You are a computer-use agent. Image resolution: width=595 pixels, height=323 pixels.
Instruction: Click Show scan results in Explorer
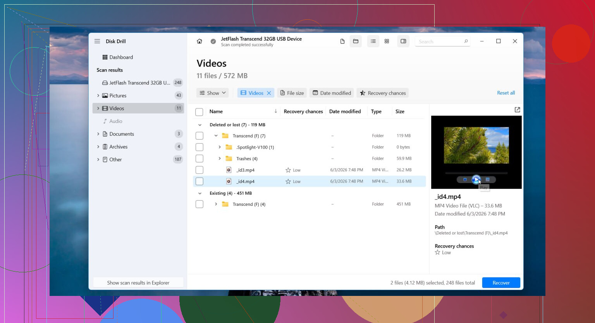tap(138, 283)
